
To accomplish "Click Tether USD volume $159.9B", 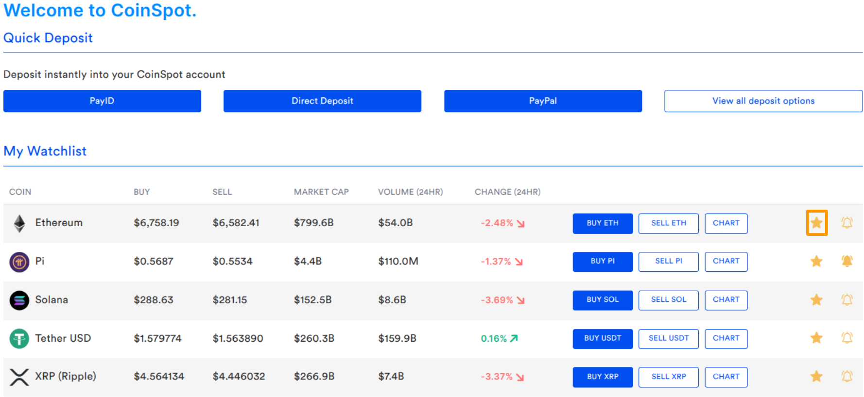I will (x=397, y=338).
